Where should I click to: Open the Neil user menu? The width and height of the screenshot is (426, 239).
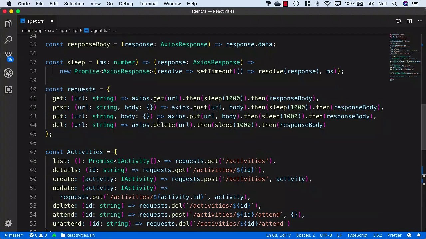pyautogui.click(x=382, y=4)
